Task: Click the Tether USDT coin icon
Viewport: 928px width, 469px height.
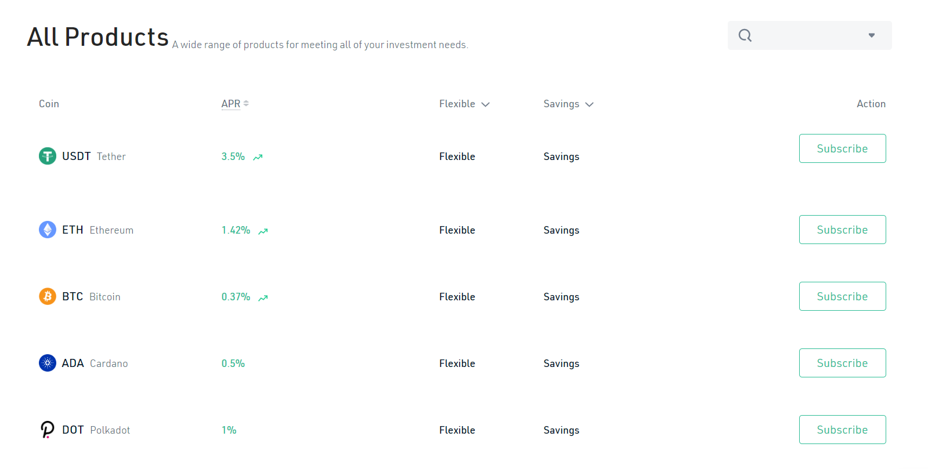Action: [48, 156]
